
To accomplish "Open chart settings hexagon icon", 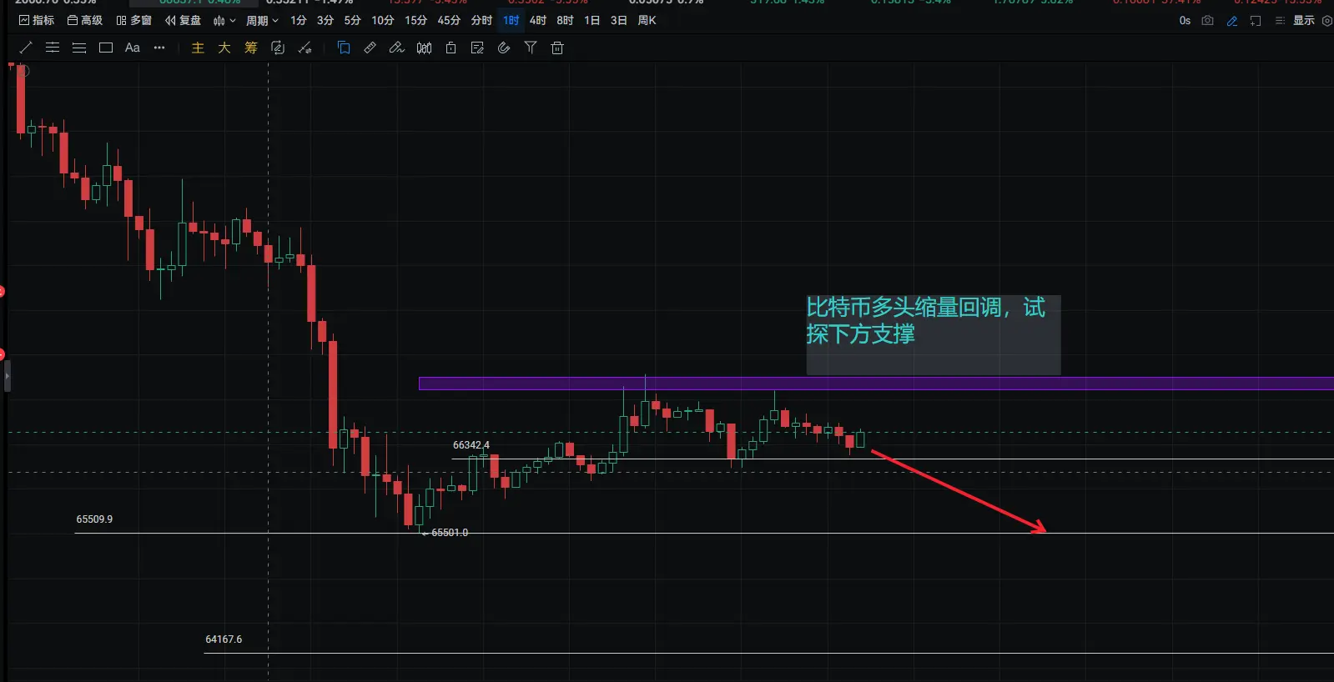I will click(1327, 21).
